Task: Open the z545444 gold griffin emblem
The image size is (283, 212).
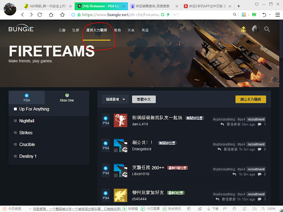Action: coord(120,195)
